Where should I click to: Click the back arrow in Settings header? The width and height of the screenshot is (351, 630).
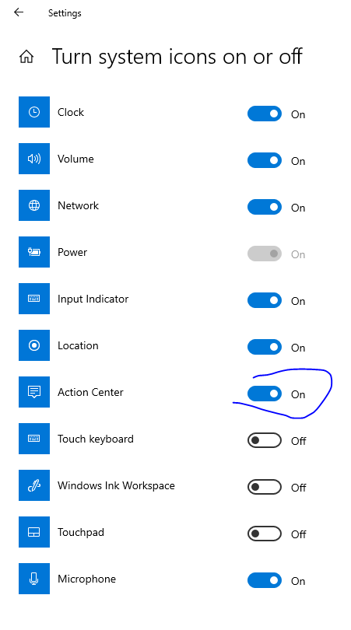(x=19, y=12)
